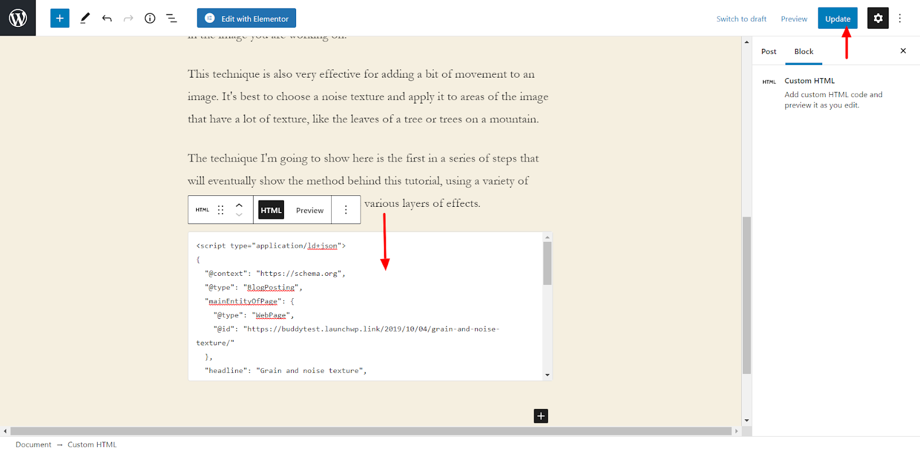Viewport: 920px width, 451px height.
Task: Open the WordPress logo menu
Action: pos(18,18)
